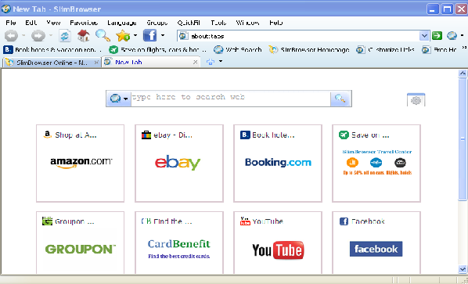The width and height of the screenshot is (468, 284).
Task: Switch to SlimBrowser Online tab
Action: [x=52, y=63]
